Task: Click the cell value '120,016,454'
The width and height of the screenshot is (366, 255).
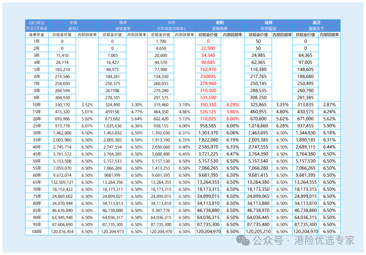Action: [x=62, y=232]
